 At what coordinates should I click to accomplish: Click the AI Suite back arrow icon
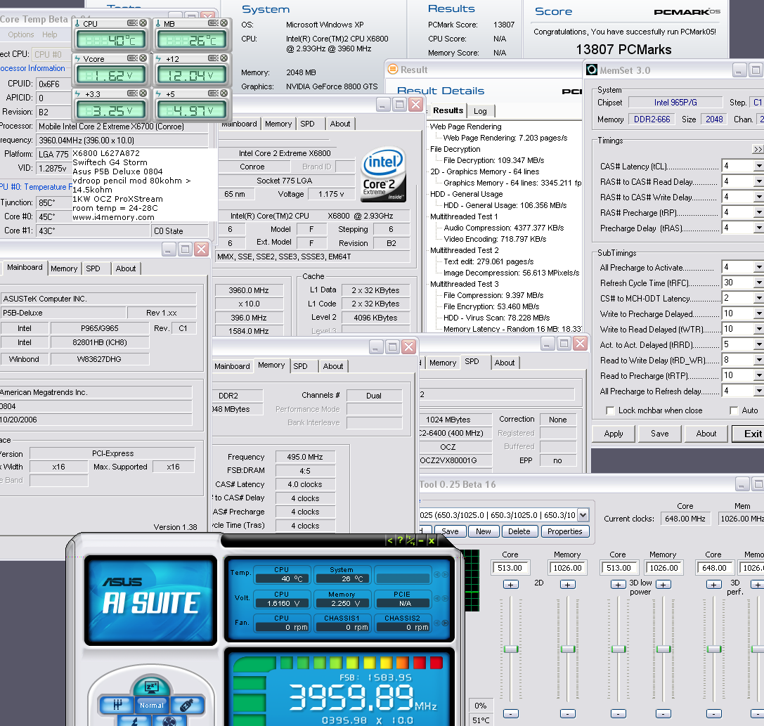click(390, 540)
